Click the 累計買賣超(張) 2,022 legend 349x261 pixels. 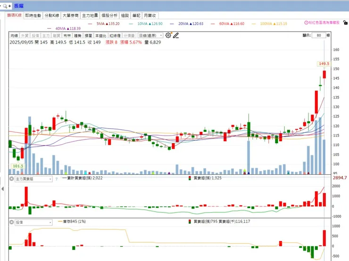tap(83, 178)
